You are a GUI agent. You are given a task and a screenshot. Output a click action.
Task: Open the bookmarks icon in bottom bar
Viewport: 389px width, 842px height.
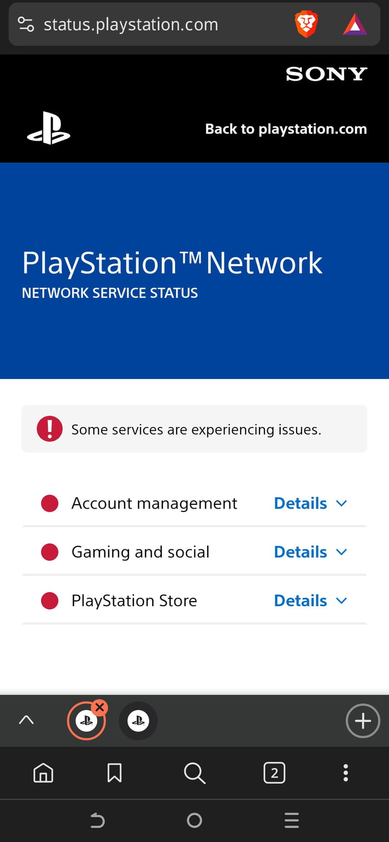coord(114,773)
